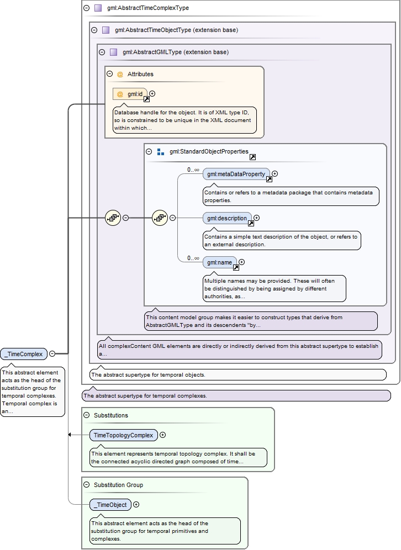Screen dimensions: 401x550
Task: Open the _TimeObject substitution group head
Action: click(x=110, y=505)
